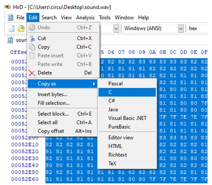Choose Select block... menu entry
Image resolution: width=212 pixels, height=185 pixels.
[63, 114]
